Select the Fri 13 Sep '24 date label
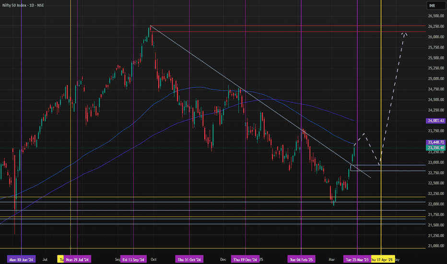The height and width of the screenshot is (264, 447). coord(133,259)
